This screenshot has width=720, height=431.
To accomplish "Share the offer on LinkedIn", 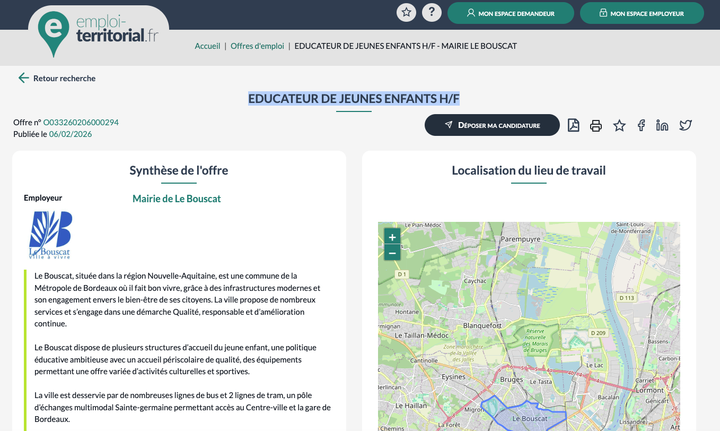I will coord(662,125).
